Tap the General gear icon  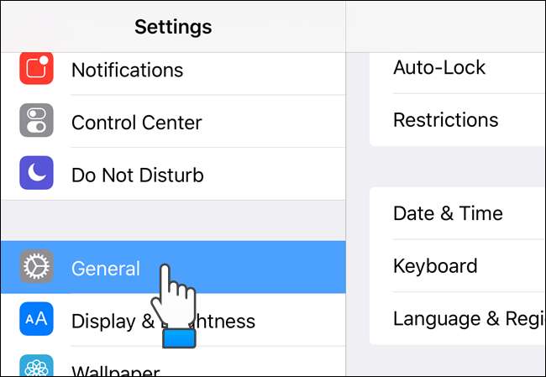(36, 268)
